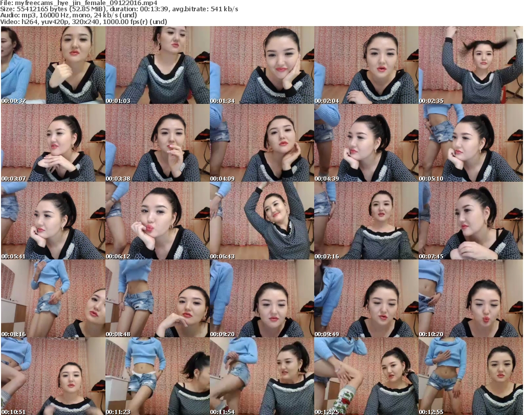The height and width of the screenshot is (415, 524).
Task: Click the thumbnail at 00:10:20
Action: 471,298
